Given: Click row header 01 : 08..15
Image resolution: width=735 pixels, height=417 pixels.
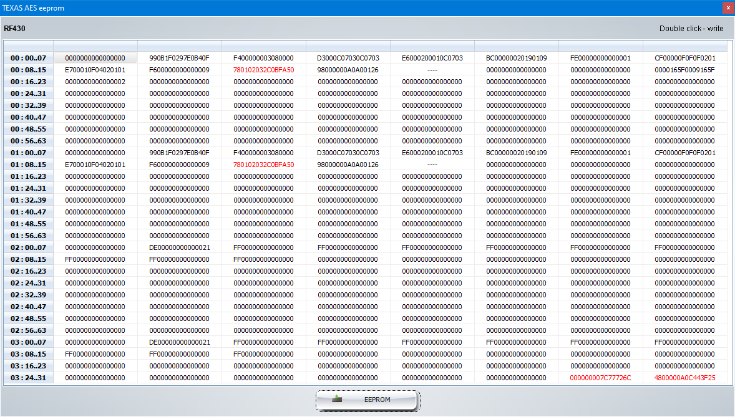Looking at the screenshot, I should click(x=29, y=165).
